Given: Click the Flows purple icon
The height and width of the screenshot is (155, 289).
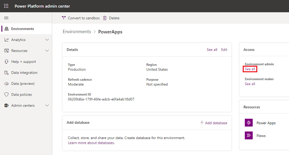Looking at the screenshot, I should tap(249, 136).
